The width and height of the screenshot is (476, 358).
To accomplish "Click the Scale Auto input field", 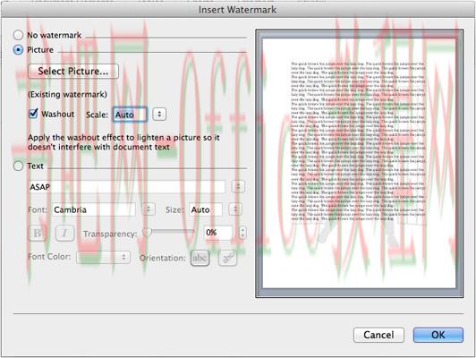I will tap(130, 115).
